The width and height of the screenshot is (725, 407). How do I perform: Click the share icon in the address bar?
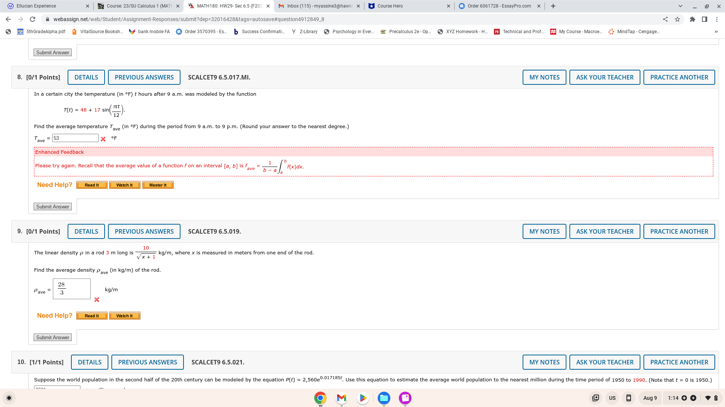point(665,19)
